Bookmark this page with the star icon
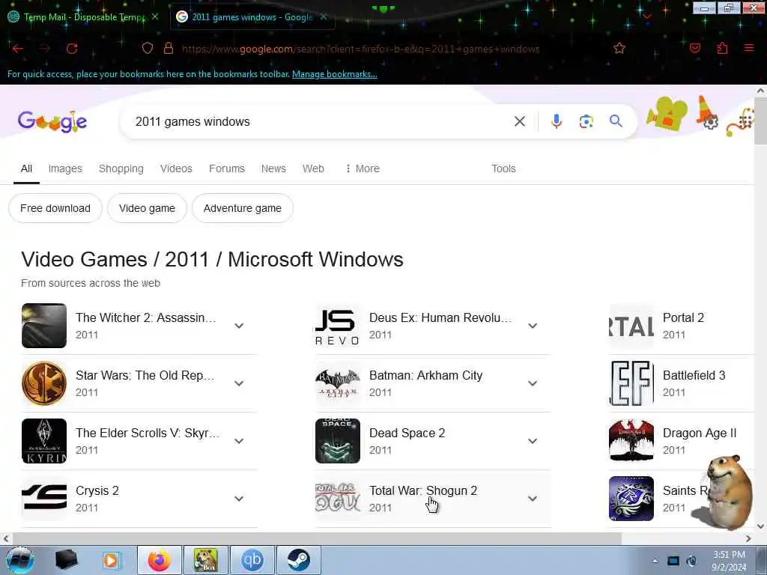The image size is (767, 575). [619, 49]
